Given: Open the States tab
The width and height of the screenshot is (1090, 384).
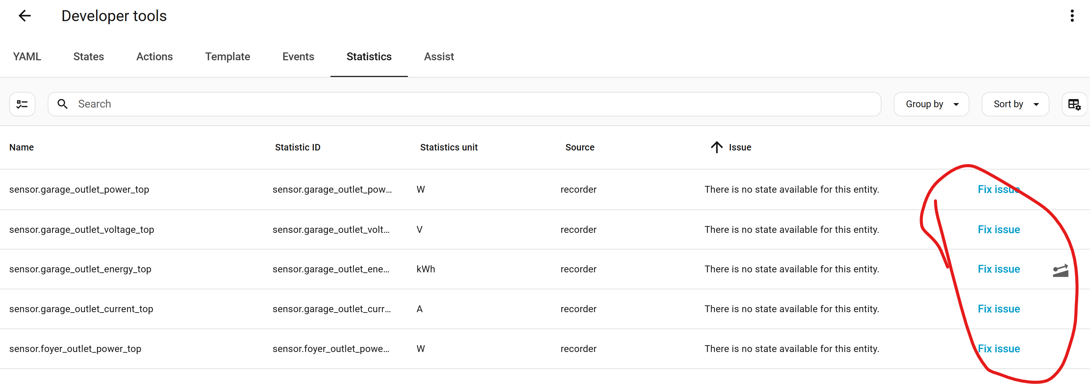Looking at the screenshot, I should [89, 57].
